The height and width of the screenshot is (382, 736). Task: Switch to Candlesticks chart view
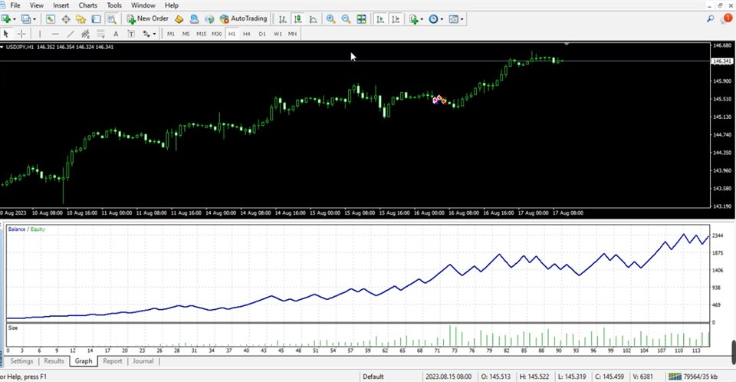pyautogui.click(x=297, y=19)
